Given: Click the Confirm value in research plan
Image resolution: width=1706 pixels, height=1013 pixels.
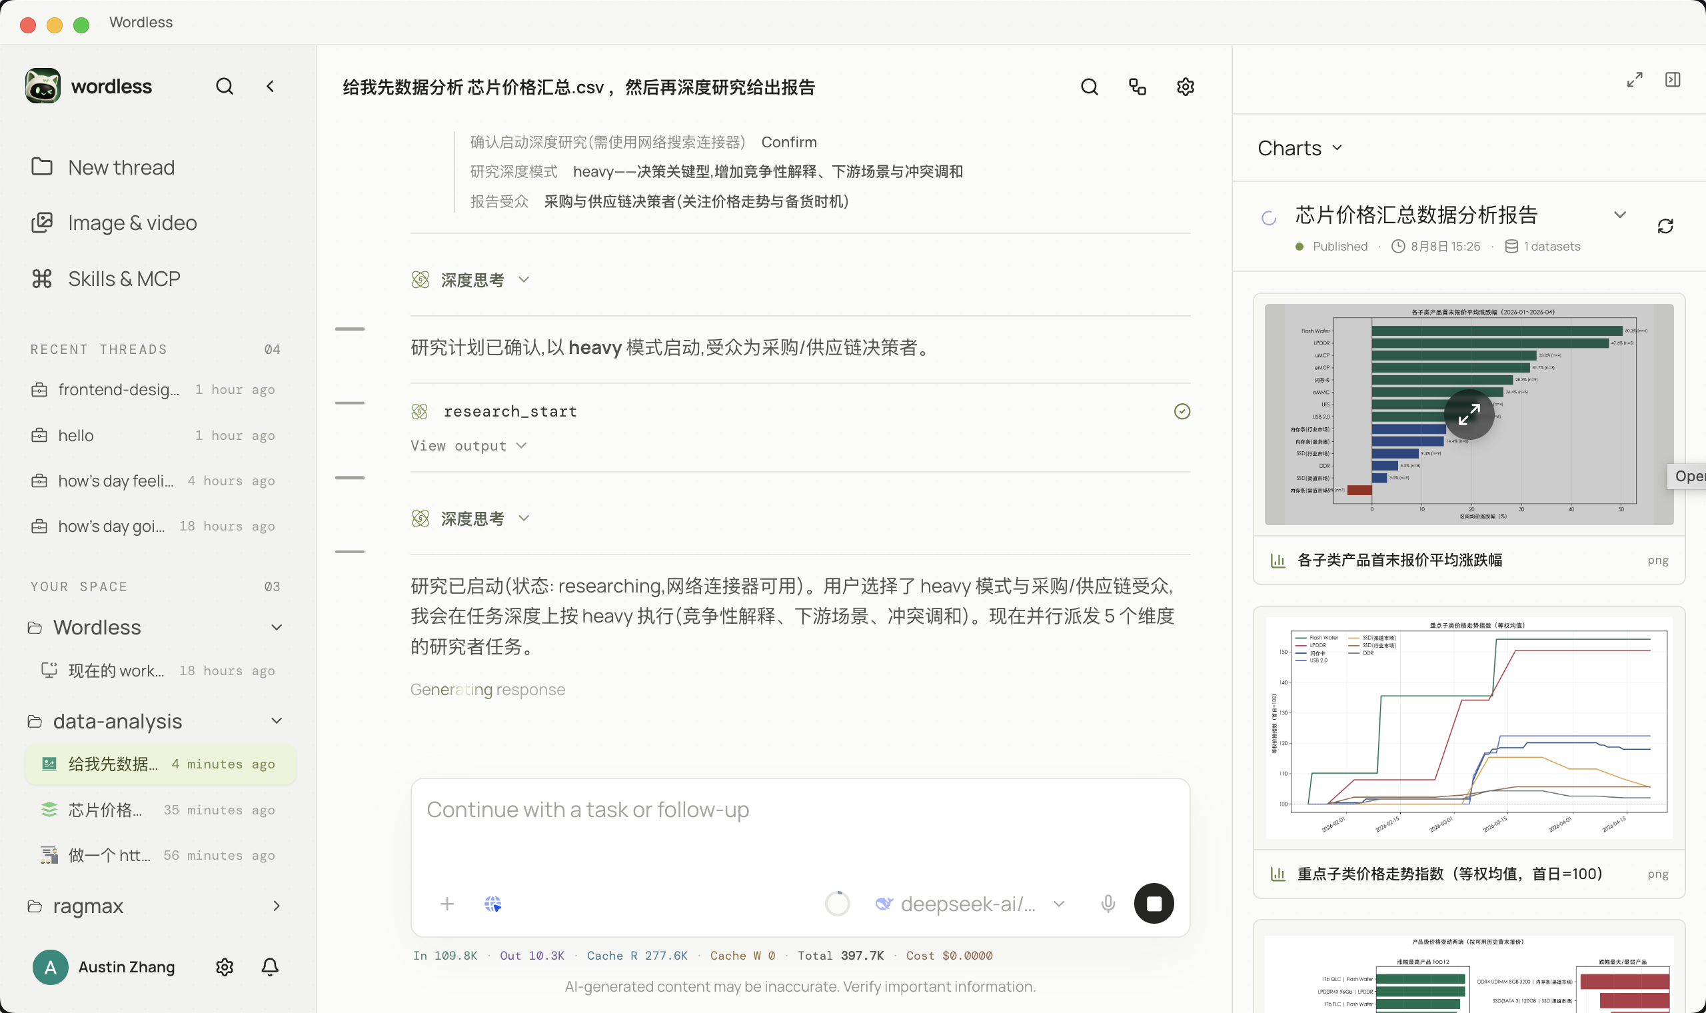Looking at the screenshot, I should coord(789,142).
